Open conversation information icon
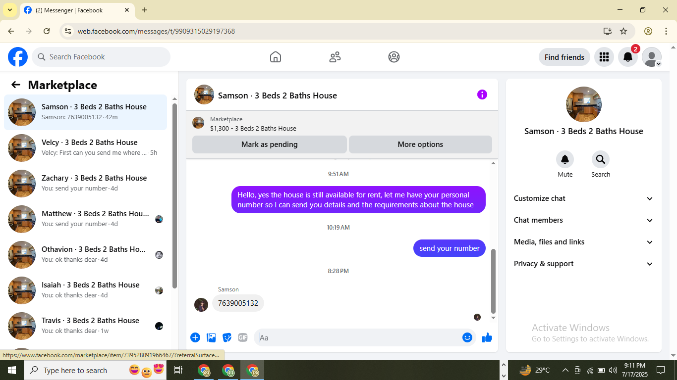The width and height of the screenshot is (677, 380). (x=482, y=95)
